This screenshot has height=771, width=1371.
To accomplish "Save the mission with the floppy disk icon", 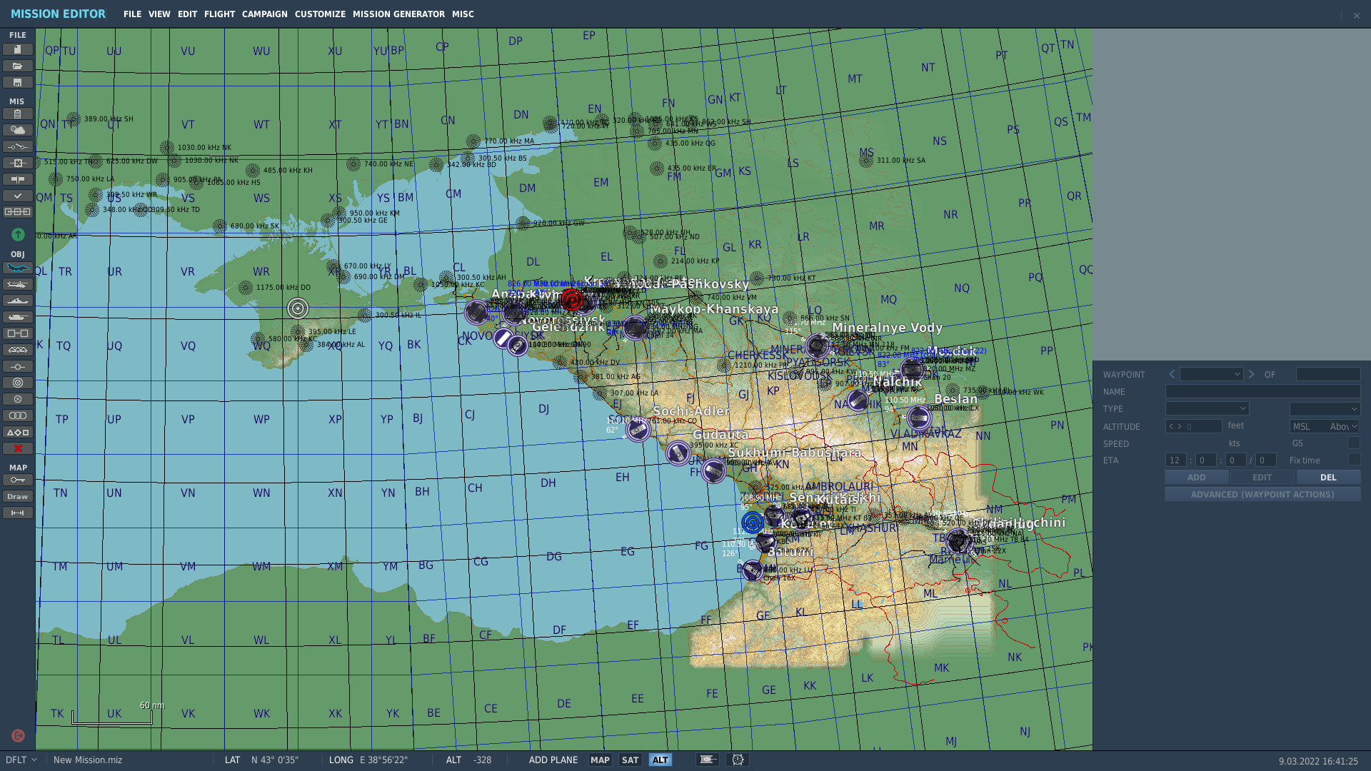I will [x=18, y=82].
